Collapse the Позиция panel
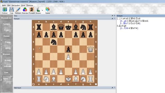 114,19
